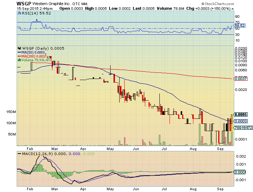
Task: Click the Volume 78,916,472 legend entry
Action: [x=34, y=60]
